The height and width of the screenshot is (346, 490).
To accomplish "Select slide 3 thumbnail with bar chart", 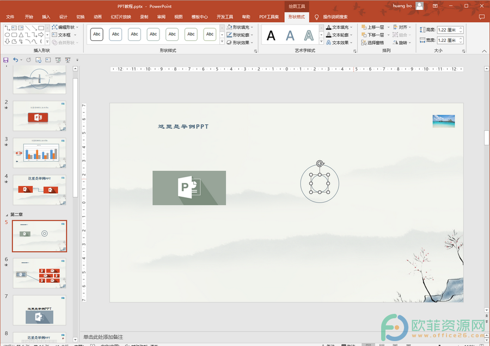I will point(39,153).
